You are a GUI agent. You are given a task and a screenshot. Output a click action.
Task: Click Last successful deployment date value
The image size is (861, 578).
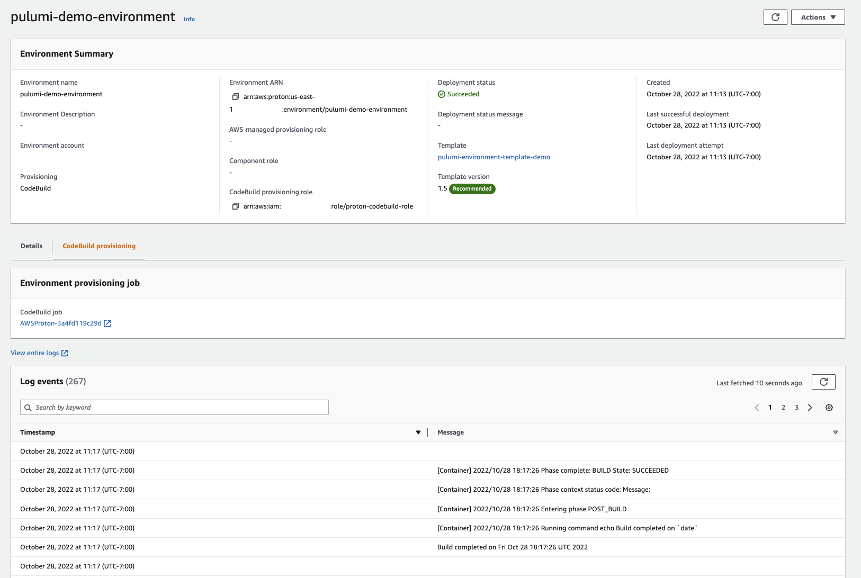click(x=703, y=125)
